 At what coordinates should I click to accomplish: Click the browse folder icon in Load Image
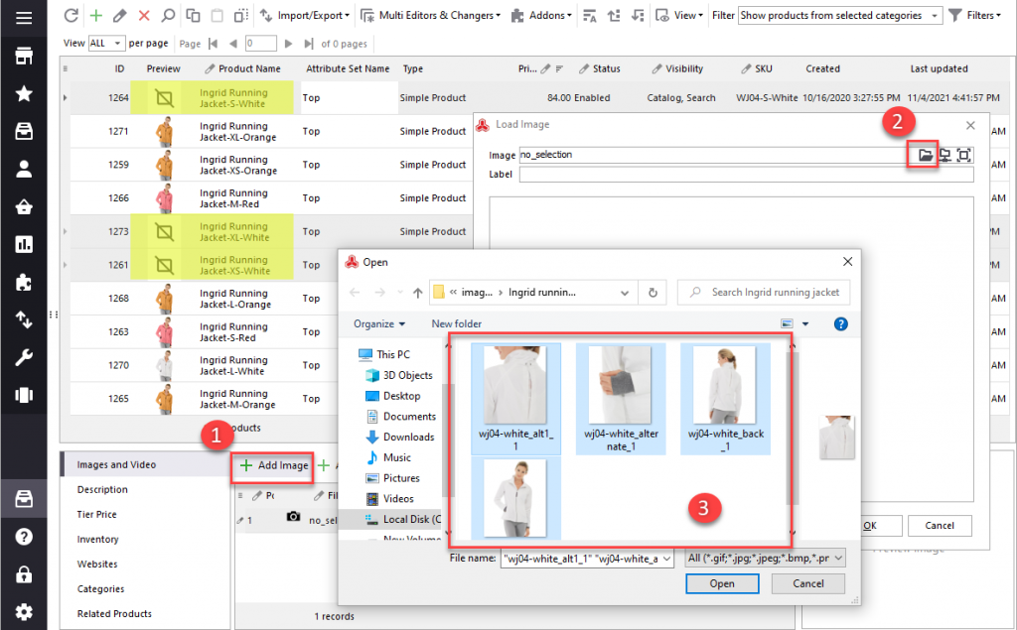point(925,155)
